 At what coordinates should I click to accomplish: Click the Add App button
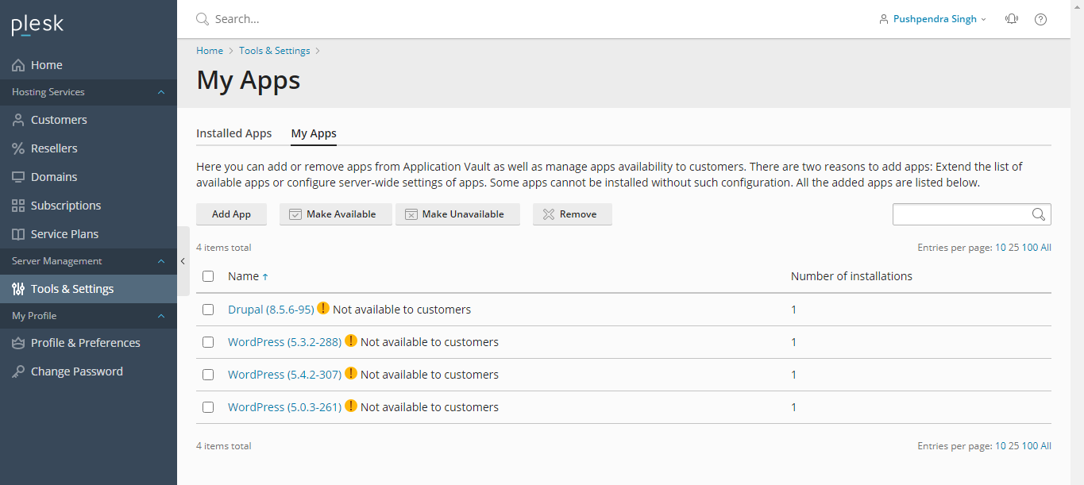click(231, 214)
